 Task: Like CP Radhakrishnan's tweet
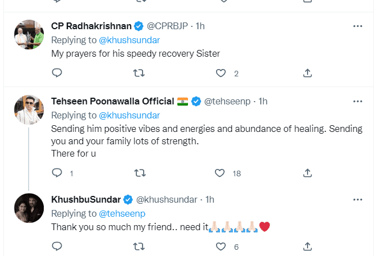[221, 73]
